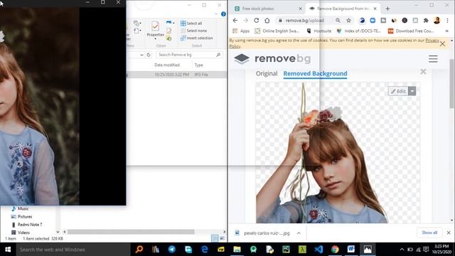Click the Explorer History icon

coord(169,38)
